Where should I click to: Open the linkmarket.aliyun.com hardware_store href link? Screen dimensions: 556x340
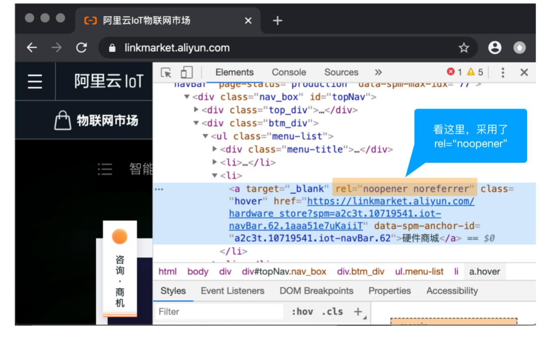click(352, 214)
